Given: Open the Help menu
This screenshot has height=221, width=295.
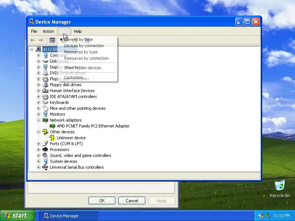Looking at the screenshot, I should pyautogui.click(x=78, y=31).
